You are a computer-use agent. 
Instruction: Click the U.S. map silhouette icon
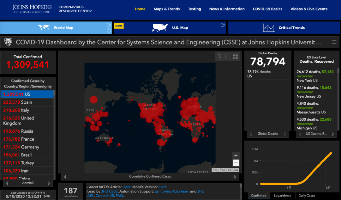tap(160, 27)
